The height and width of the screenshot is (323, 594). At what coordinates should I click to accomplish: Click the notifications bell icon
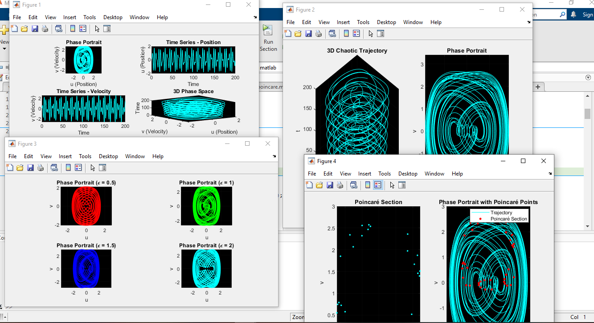(574, 15)
